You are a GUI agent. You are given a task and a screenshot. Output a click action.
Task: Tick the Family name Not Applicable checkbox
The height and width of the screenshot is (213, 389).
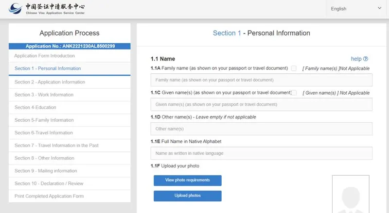pyautogui.click(x=294, y=68)
